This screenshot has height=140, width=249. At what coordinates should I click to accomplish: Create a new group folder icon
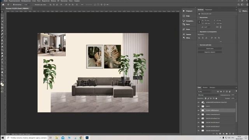[x=226, y=134]
